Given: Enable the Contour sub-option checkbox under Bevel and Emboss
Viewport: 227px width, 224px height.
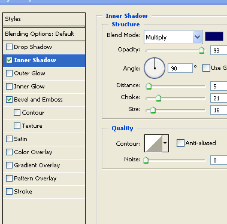Looking at the screenshot, I should point(17,113).
